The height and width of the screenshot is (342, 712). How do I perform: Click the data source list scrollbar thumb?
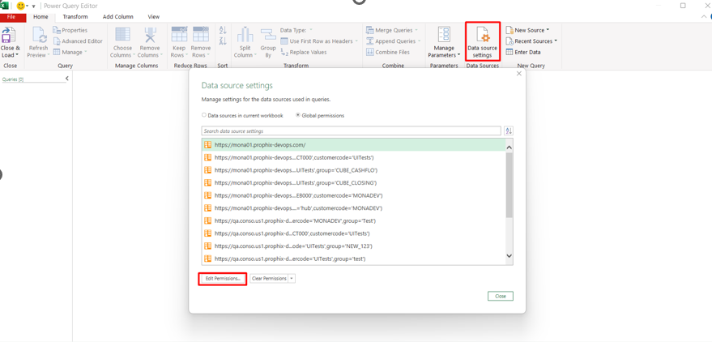tap(509, 185)
